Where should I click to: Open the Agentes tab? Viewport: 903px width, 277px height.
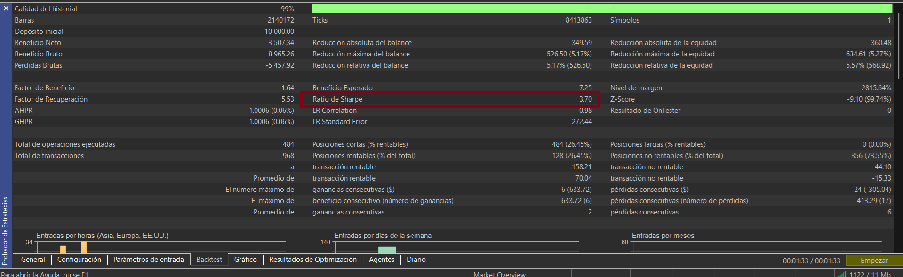(382, 260)
